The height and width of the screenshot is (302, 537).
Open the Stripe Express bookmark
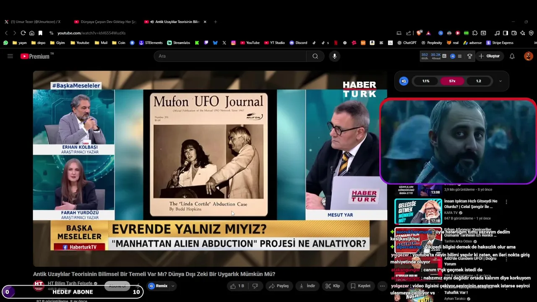point(500,42)
